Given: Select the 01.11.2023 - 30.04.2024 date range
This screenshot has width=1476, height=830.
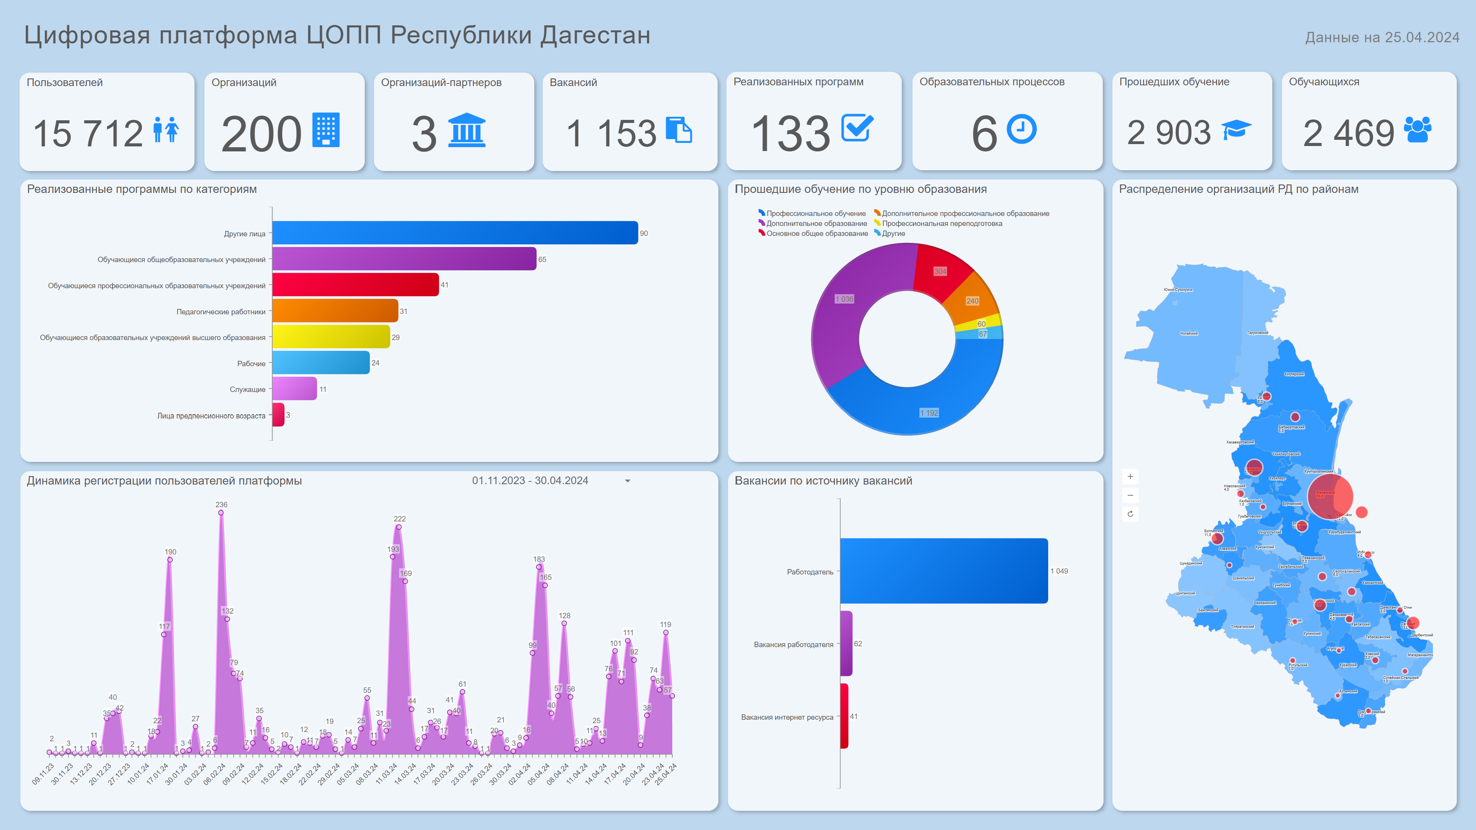Looking at the screenshot, I should (530, 481).
